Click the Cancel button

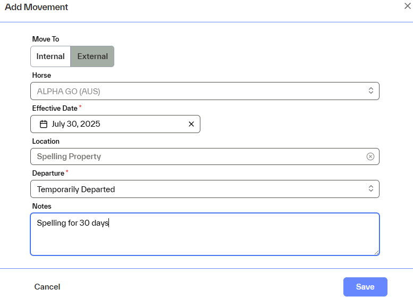[47, 287]
